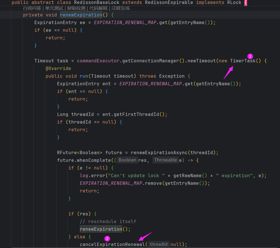
Task: Trigger 注释生成 code lens link
Action: [x=121, y=8]
